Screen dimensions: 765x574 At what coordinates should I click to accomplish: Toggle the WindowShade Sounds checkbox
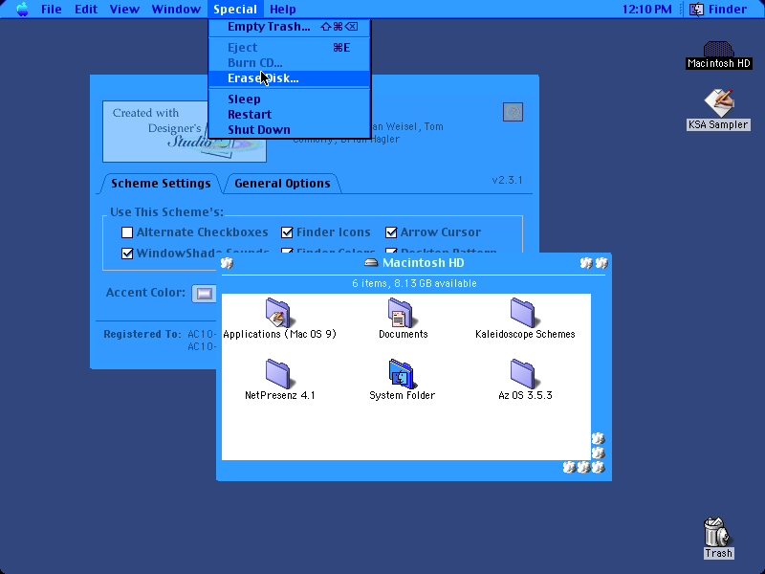coord(127,254)
